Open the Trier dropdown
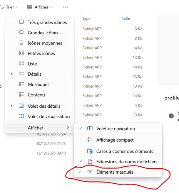The image size is (179, 193). click(9, 7)
